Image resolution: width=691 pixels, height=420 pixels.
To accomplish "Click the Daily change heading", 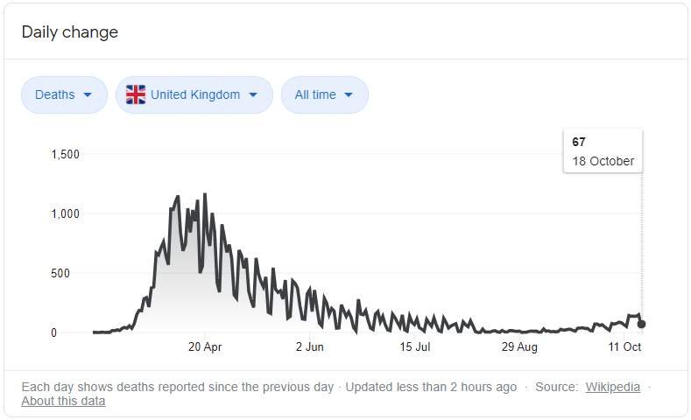I will 70,32.
